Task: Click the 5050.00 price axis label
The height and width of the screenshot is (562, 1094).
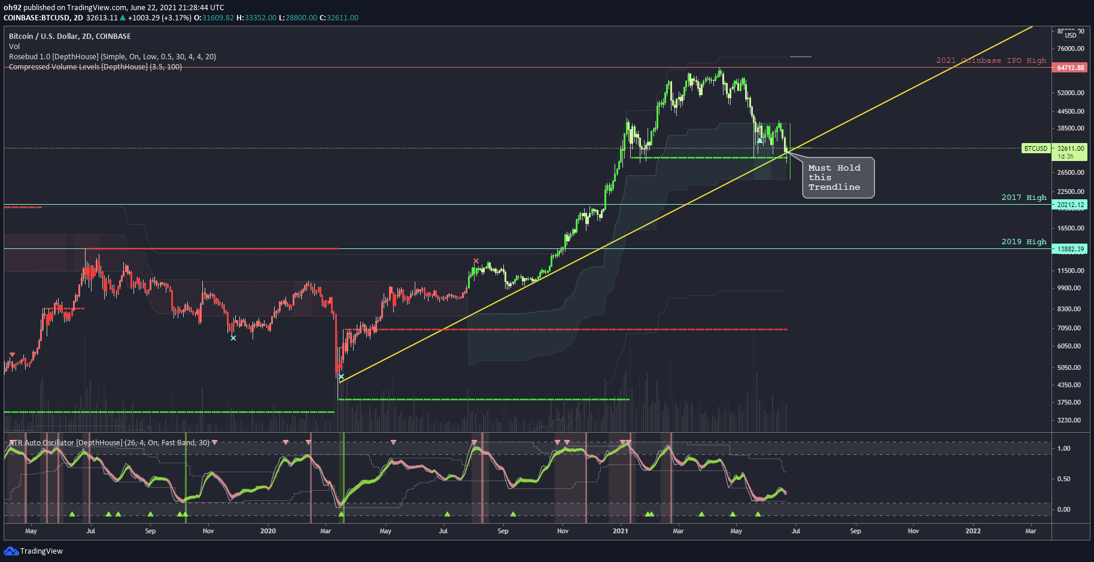Action: [1069, 367]
